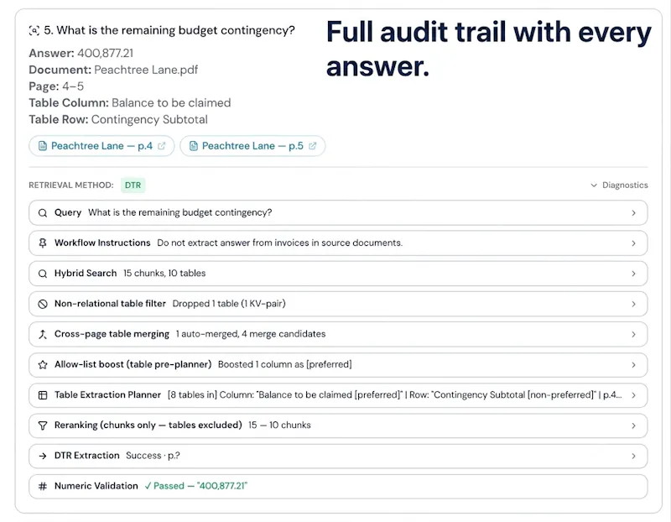Click the scan icon beside question 5
The width and height of the screenshot is (671, 522).
click(x=34, y=30)
